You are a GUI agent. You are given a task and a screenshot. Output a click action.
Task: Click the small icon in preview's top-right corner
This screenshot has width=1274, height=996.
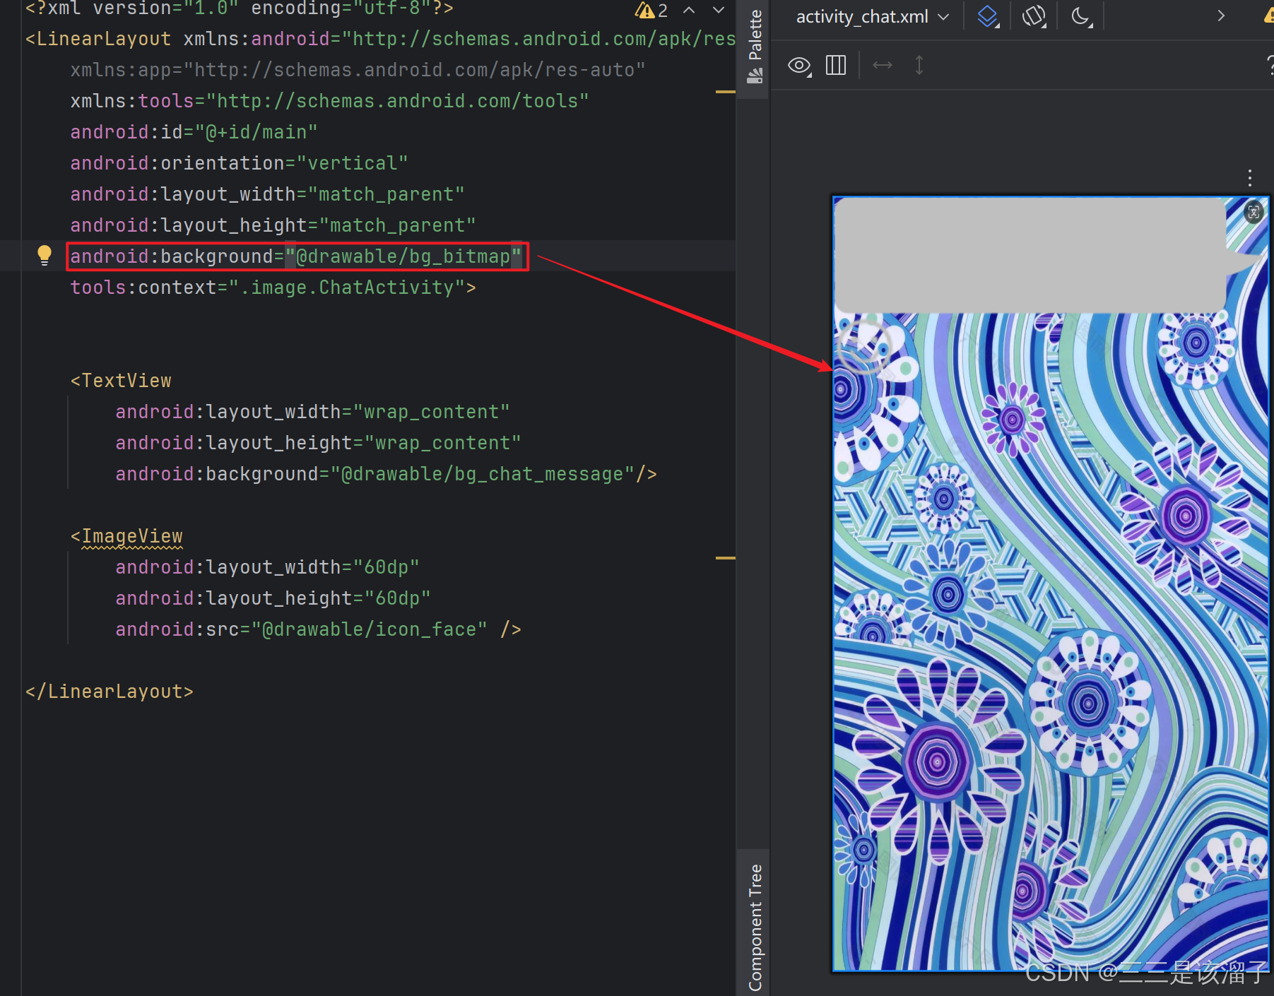tap(1254, 212)
